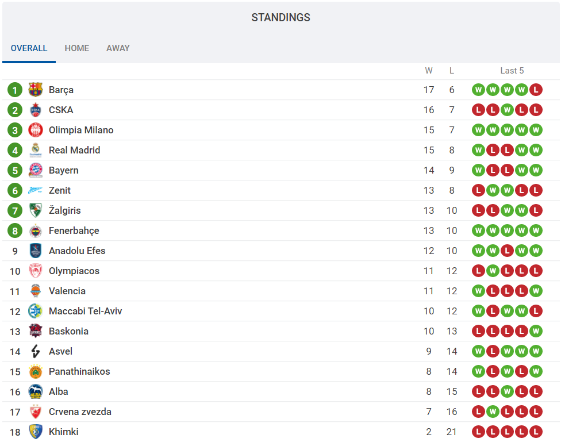Open the Fenerbahçe team link
561x446 pixels.
point(74,230)
